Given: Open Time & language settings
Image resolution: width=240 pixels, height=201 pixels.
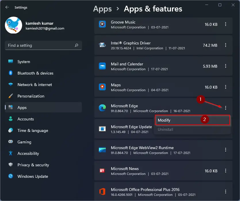Looking at the screenshot, I should click(x=43, y=130).
